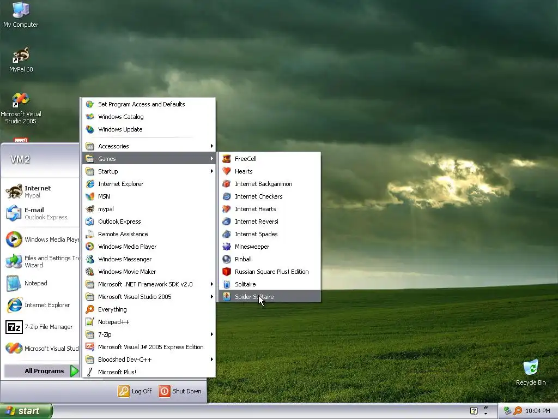Image resolution: width=558 pixels, height=419 pixels.
Task: Click the Minesweeper mine icon
Action: click(227, 247)
